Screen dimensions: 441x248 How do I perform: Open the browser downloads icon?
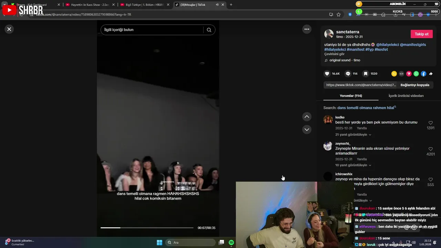pyautogui.click(x=395, y=14)
